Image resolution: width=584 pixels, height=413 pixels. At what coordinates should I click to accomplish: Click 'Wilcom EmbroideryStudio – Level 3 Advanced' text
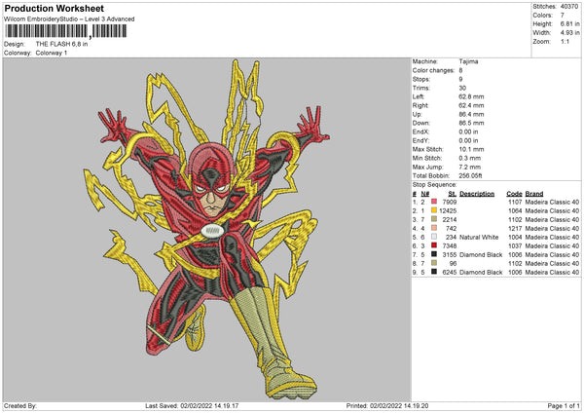[x=69, y=19]
